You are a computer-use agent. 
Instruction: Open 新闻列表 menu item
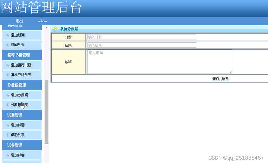(22, 45)
